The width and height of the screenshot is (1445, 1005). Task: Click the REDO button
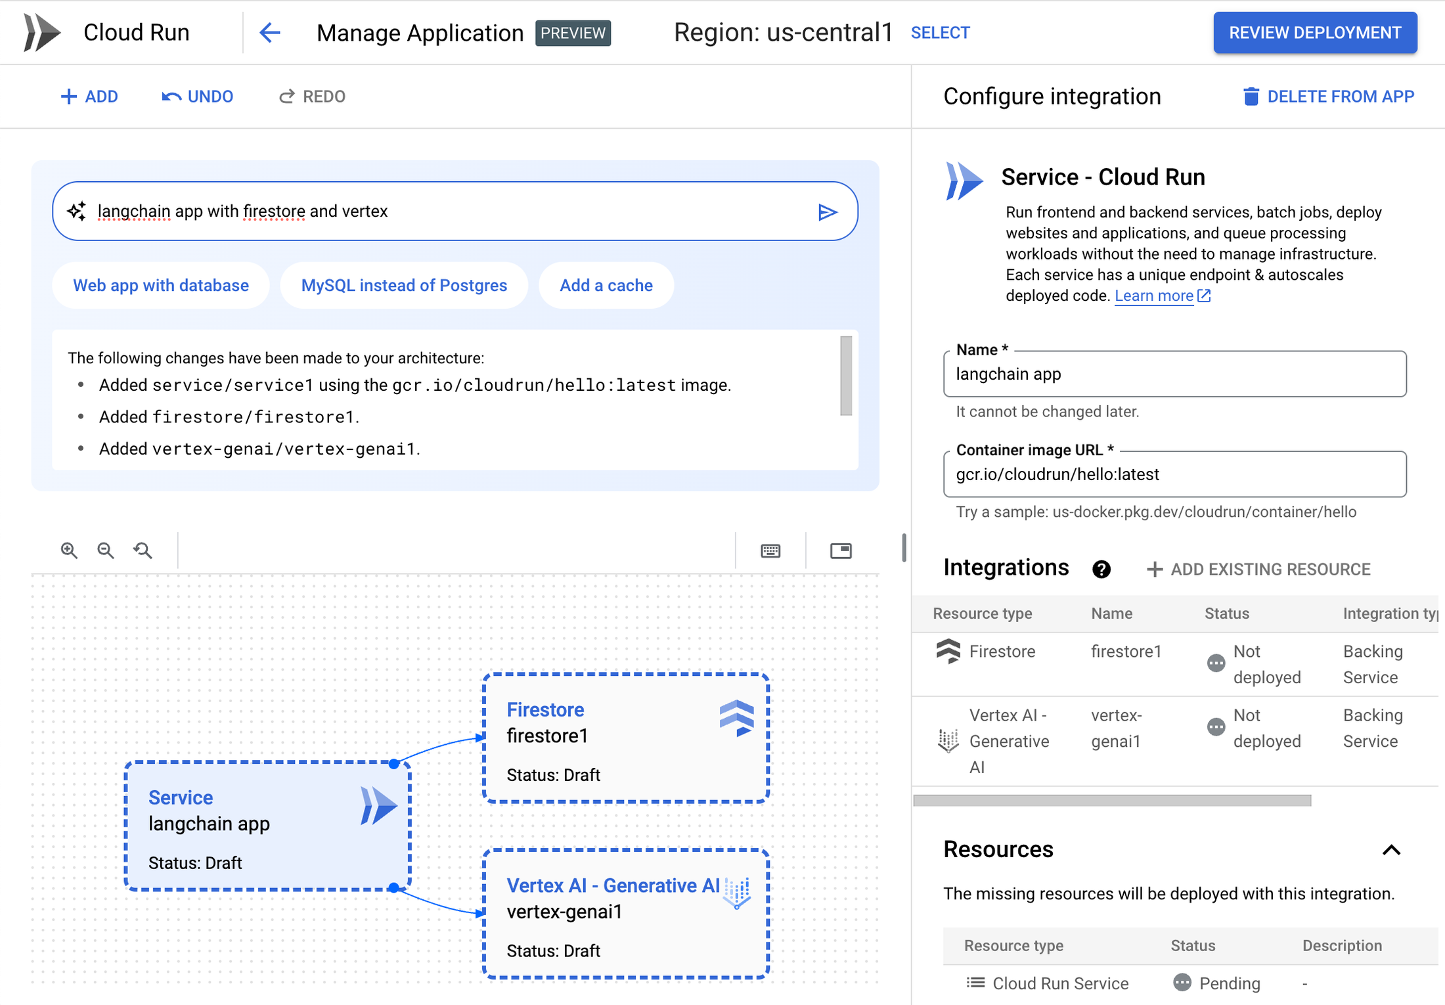click(312, 97)
